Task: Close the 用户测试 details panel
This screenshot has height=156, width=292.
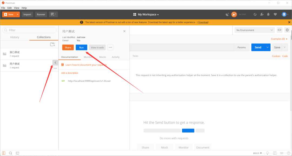Action: [124, 31]
